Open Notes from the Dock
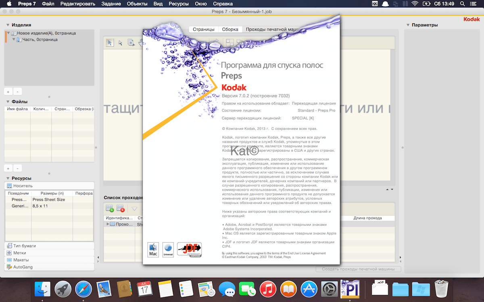 [165, 289]
